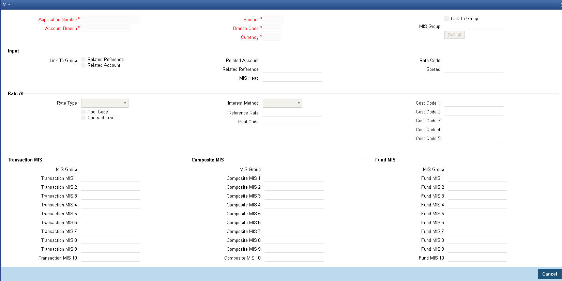Screen dimensions: 562x281
Task: Click the Transaction MIS 1 field
Action: [110, 178]
